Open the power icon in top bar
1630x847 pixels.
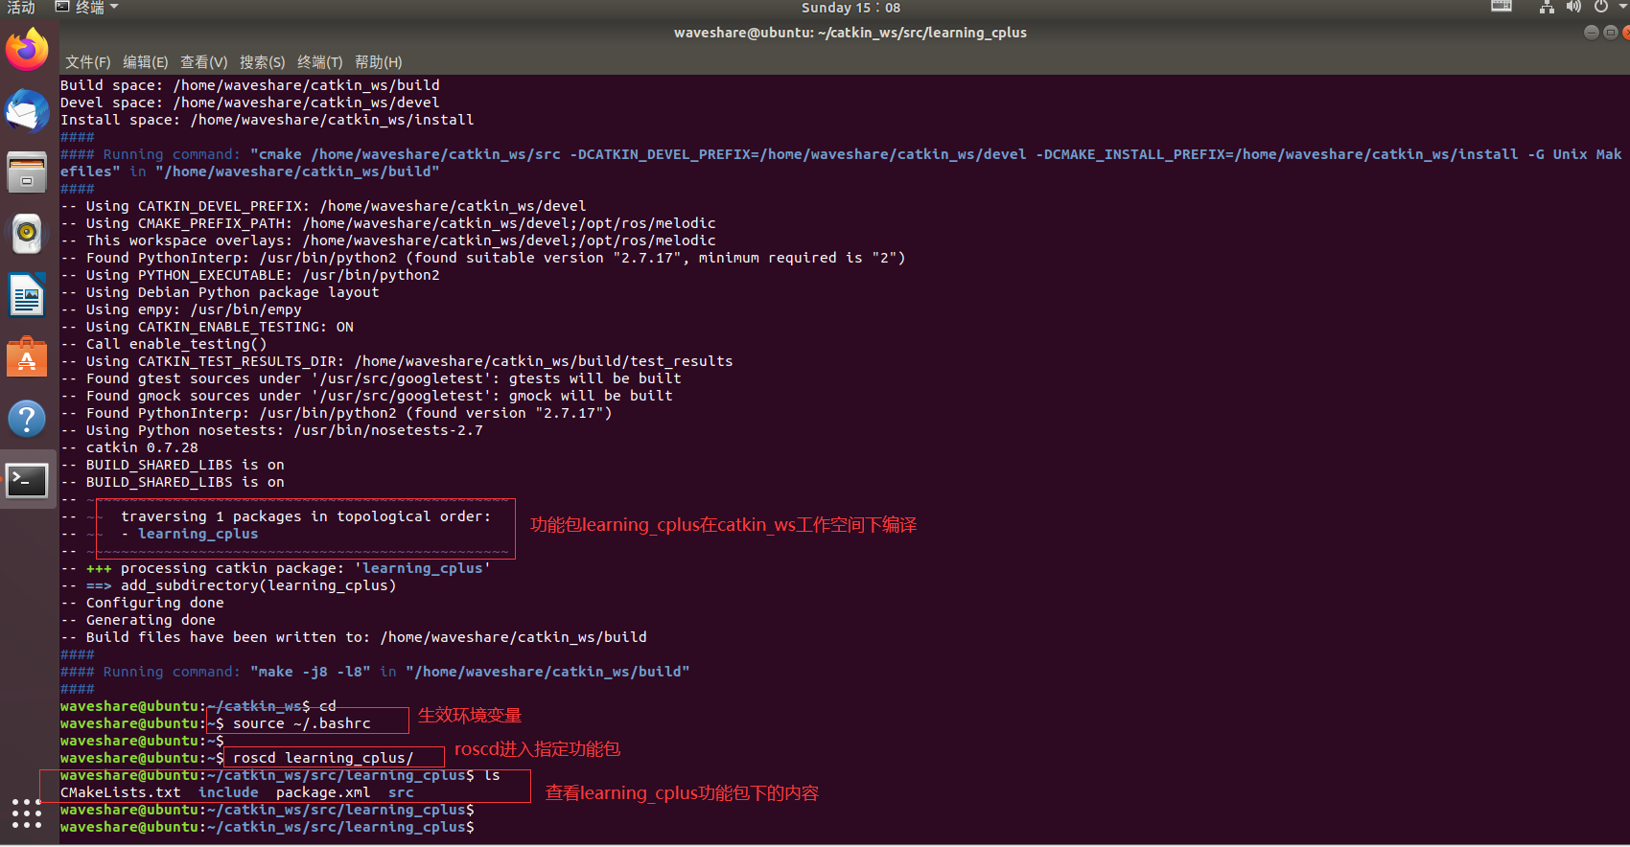click(x=1601, y=8)
